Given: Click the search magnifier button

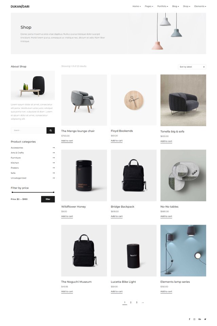Looking at the screenshot, I should (x=51, y=130).
